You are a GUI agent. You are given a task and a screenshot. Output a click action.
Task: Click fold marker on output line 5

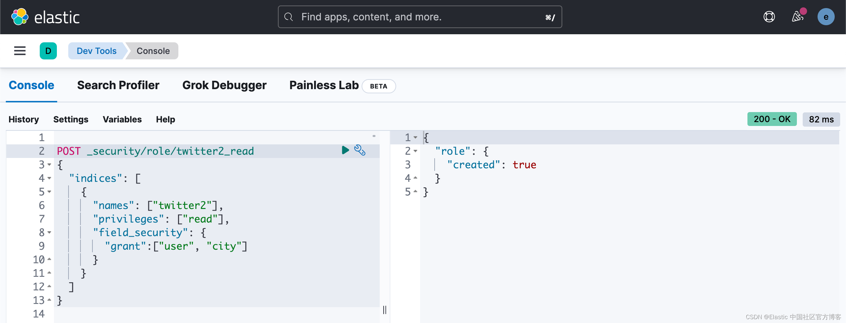coord(416,191)
